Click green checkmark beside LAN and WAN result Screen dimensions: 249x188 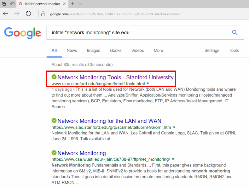coord(54,121)
